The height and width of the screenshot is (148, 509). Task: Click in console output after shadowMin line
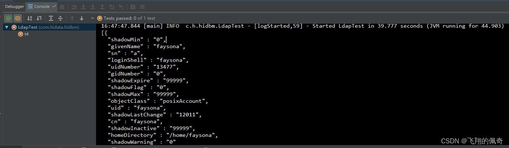click(167, 40)
